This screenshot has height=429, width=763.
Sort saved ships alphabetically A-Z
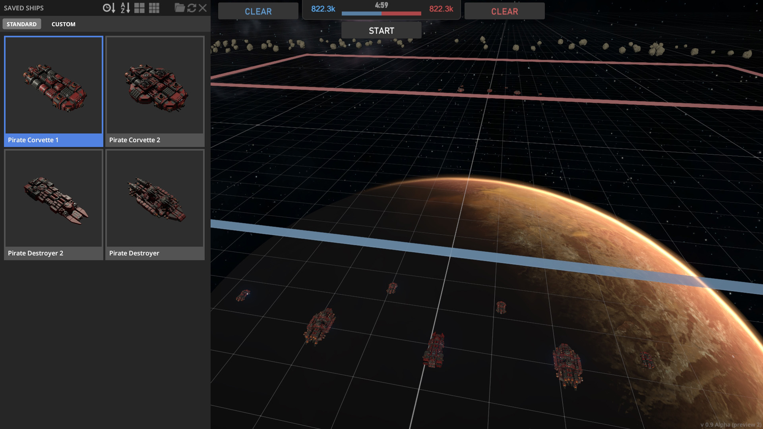click(125, 8)
